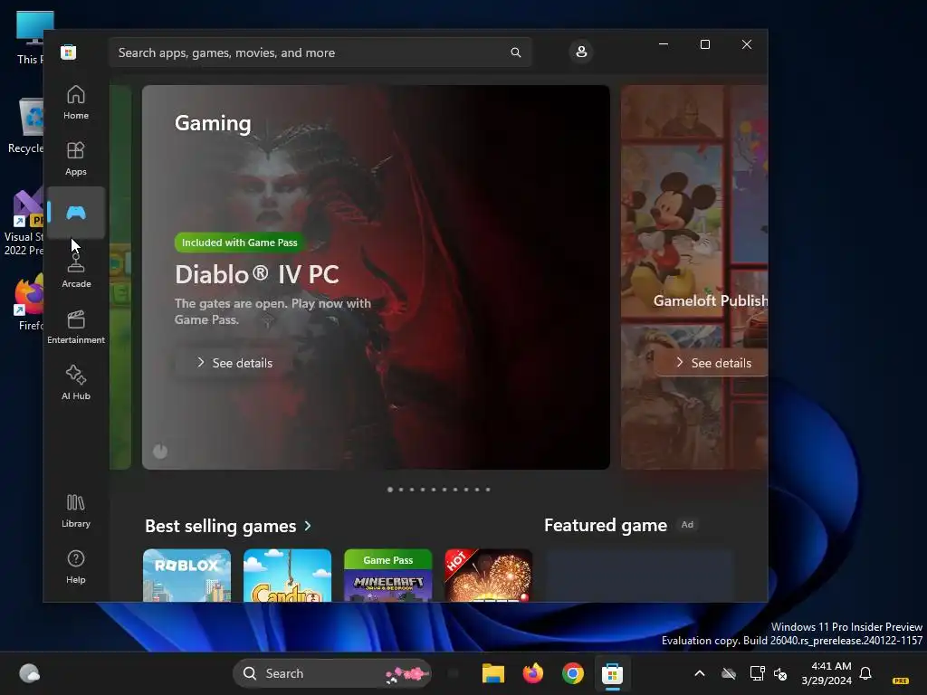Screen dimensions: 927x695
Task: Open the Home section in the sidebar
Action: (76, 102)
